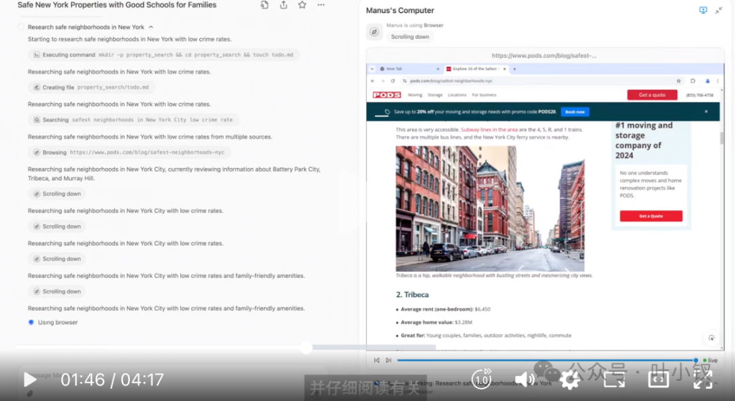The image size is (735, 401).
Task: Open video settings with the gear icon
Action: pyautogui.click(x=570, y=379)
